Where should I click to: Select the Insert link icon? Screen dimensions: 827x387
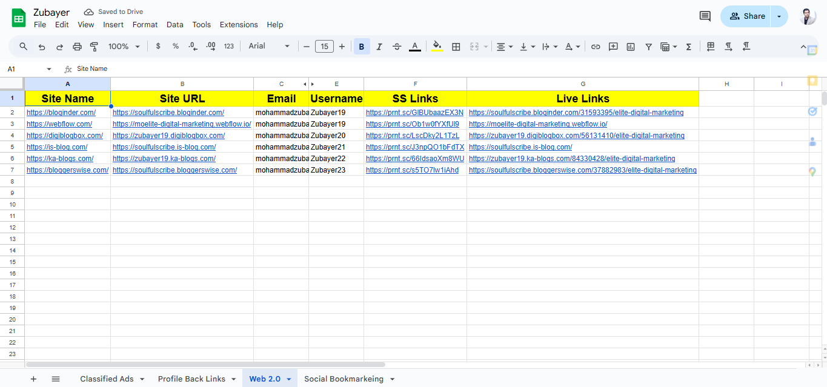tap(595, 46)
